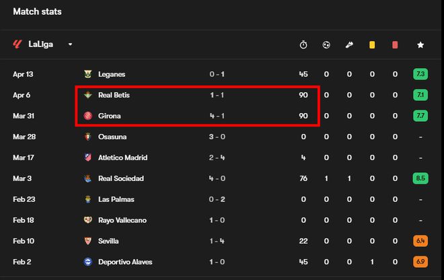Click the Atletico Madrid club crest

(x=87, y=157)
